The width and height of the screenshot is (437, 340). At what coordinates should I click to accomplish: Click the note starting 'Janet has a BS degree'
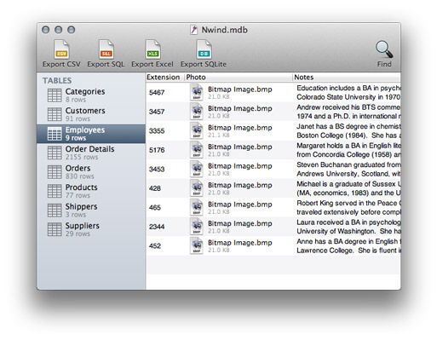click(348, 131)
